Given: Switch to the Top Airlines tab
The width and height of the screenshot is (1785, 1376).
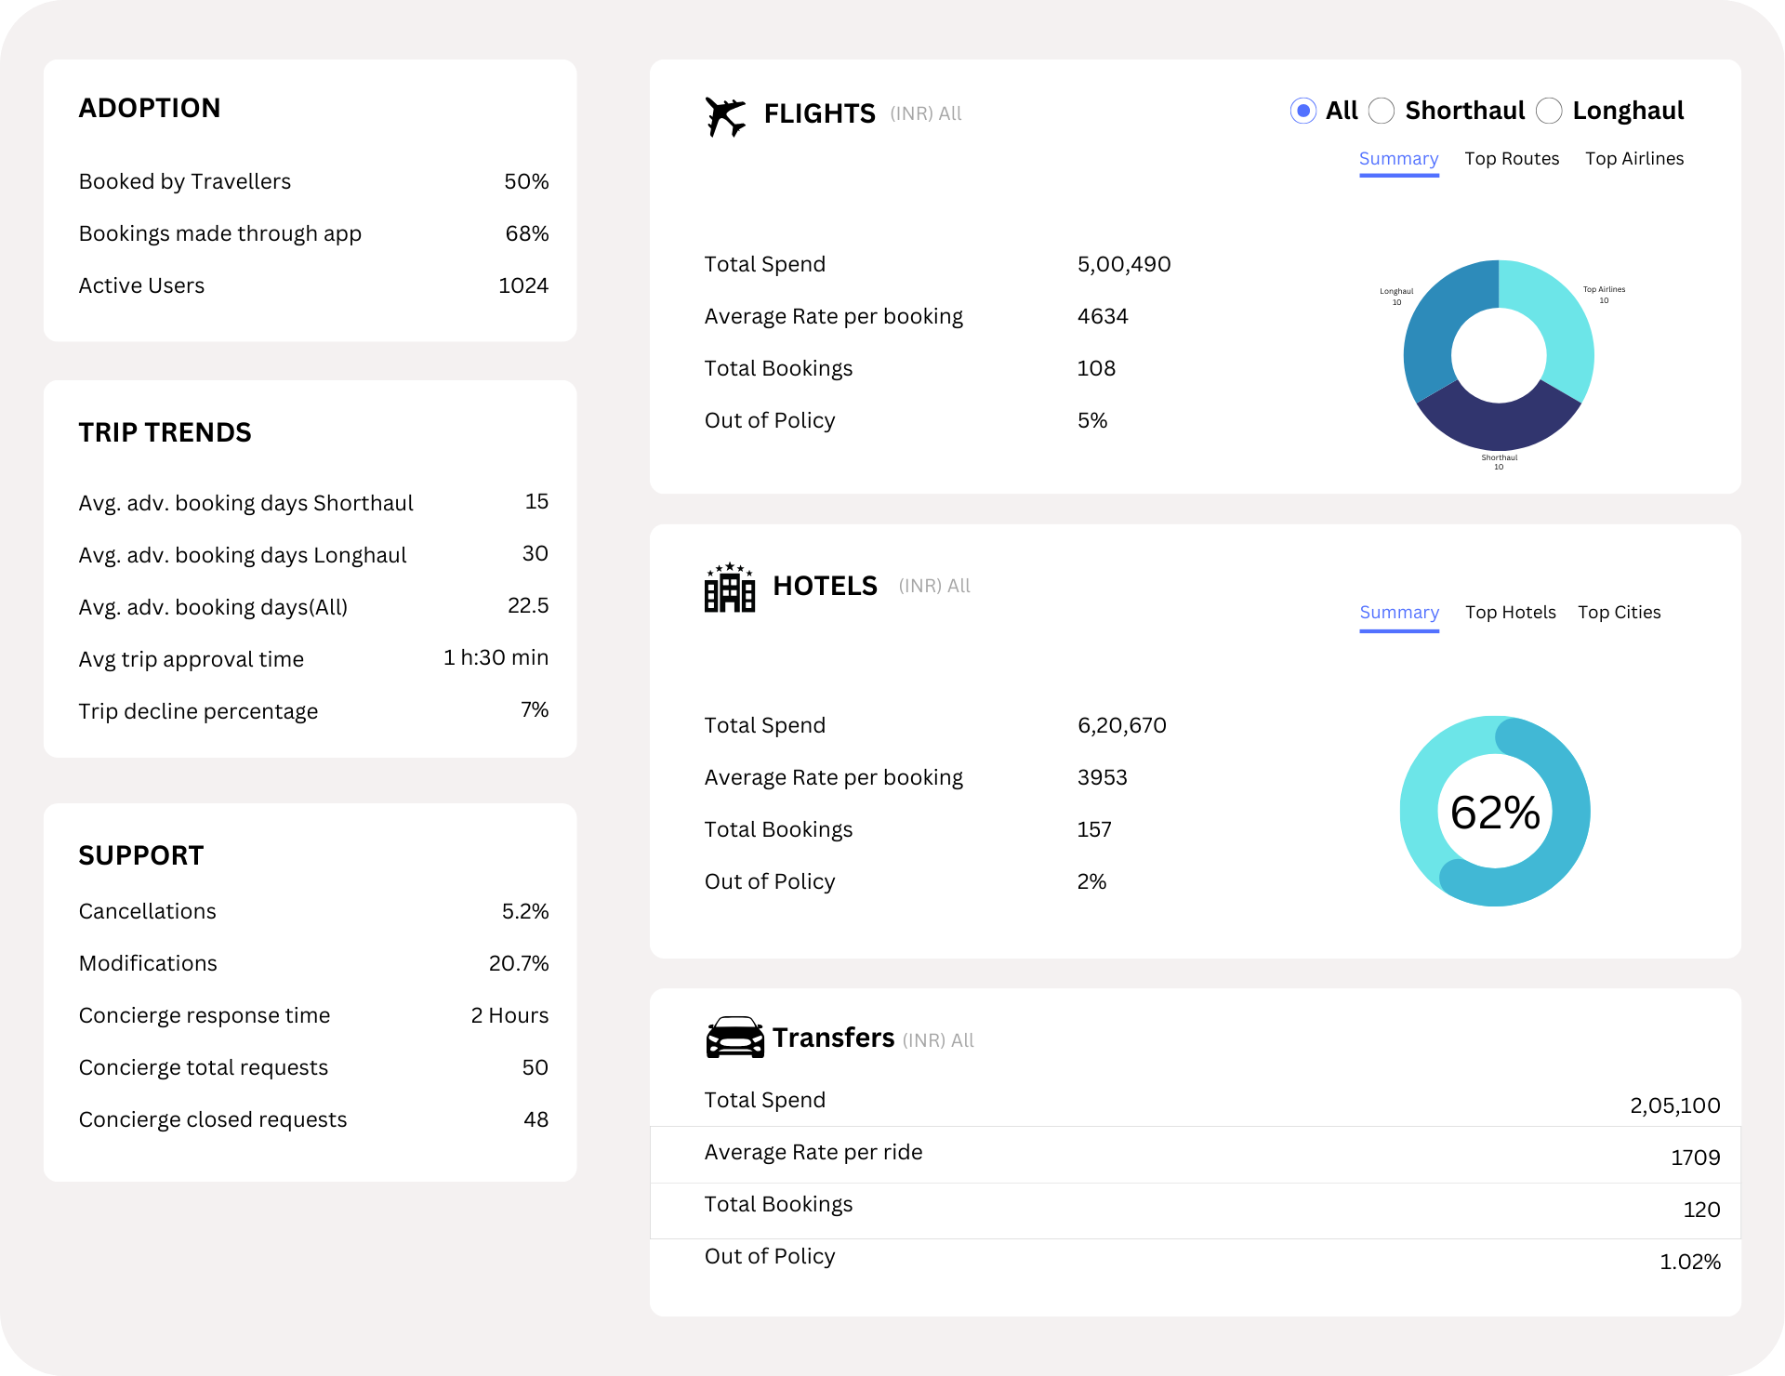Looking at the screenshot, I should click(1634, 159).
